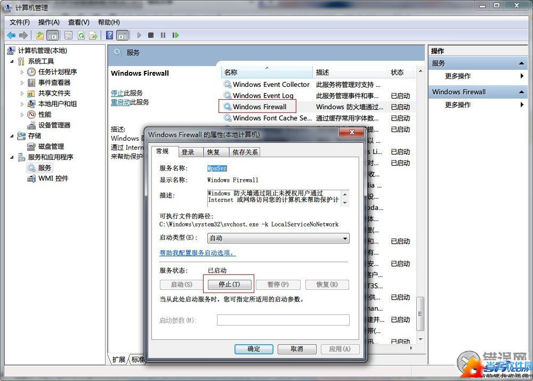Screen dimensions: 533x381
Task: Click the Restart service toolbar icon
Action: [175, 35]
